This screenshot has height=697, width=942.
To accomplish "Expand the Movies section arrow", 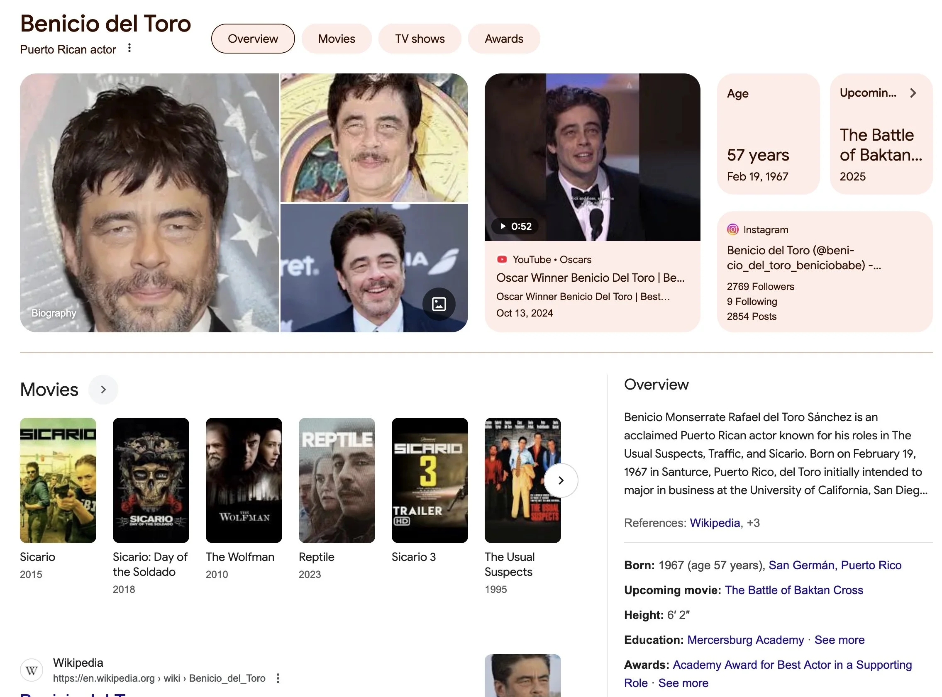I will point(103,390).
